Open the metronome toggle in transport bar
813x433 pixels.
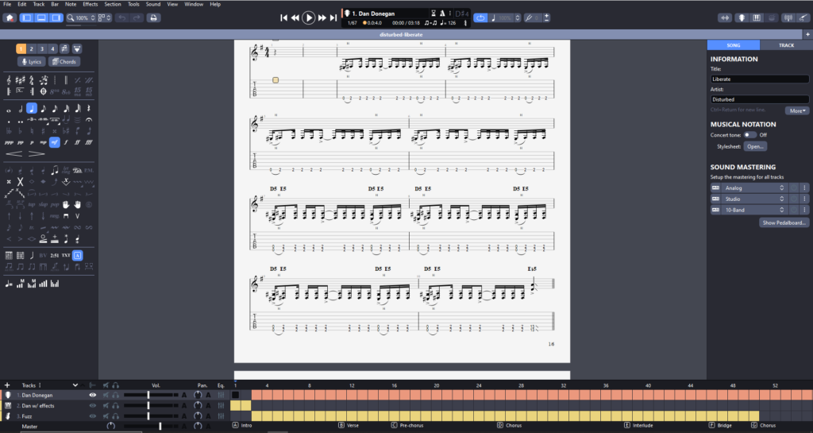pyautogui.click(x=442, y=13)
